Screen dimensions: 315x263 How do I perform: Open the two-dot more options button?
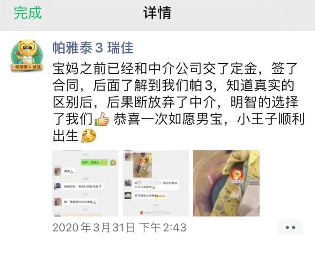pos(291,227)
